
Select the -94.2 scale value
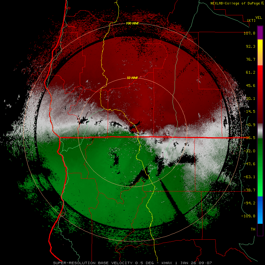[249, 203]
